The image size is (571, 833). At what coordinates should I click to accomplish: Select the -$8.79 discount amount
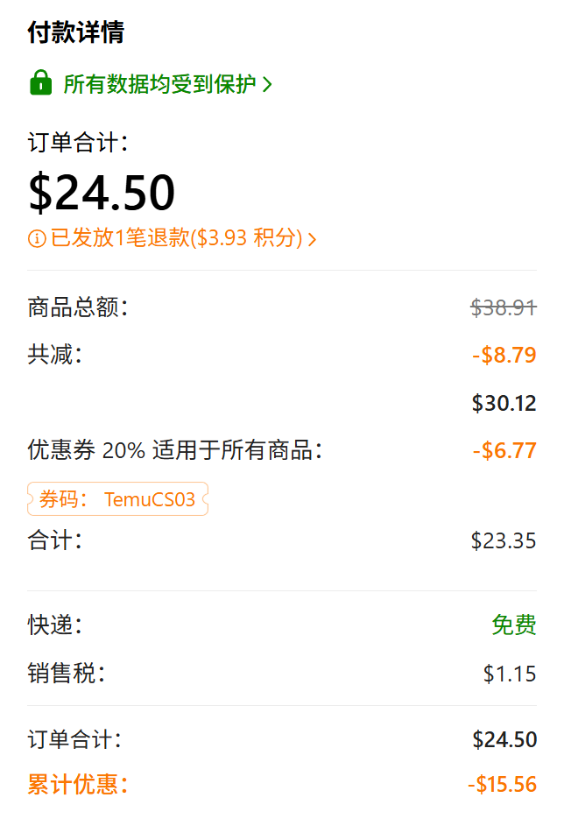coord(504,356)
